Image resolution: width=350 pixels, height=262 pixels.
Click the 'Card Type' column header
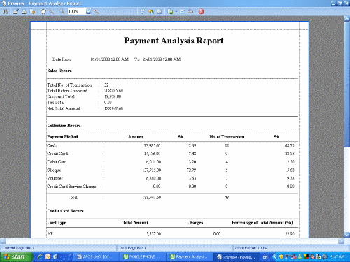coord(57,223)
